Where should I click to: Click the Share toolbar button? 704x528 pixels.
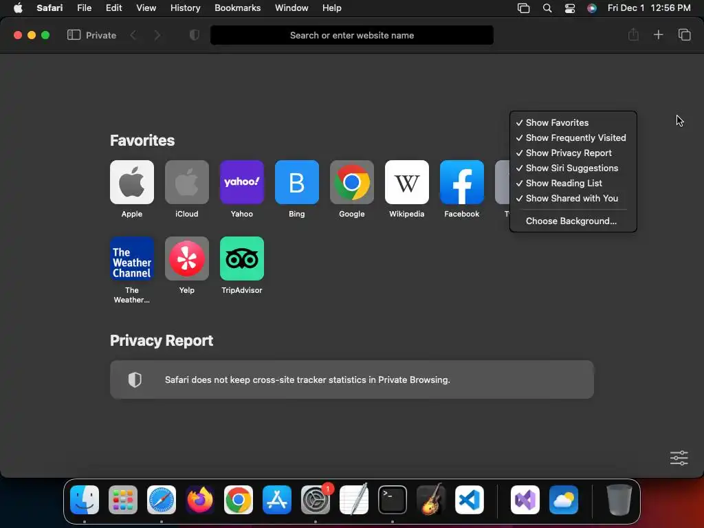coord(633,34)
